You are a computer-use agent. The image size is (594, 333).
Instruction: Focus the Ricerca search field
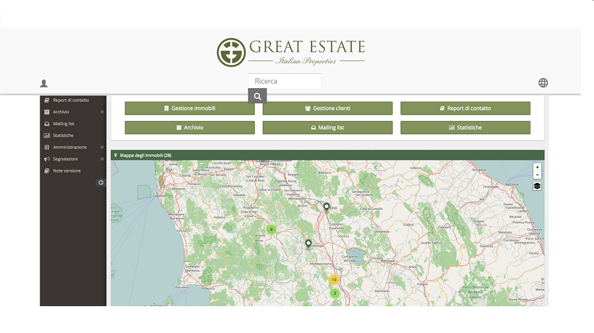(284, 81)
